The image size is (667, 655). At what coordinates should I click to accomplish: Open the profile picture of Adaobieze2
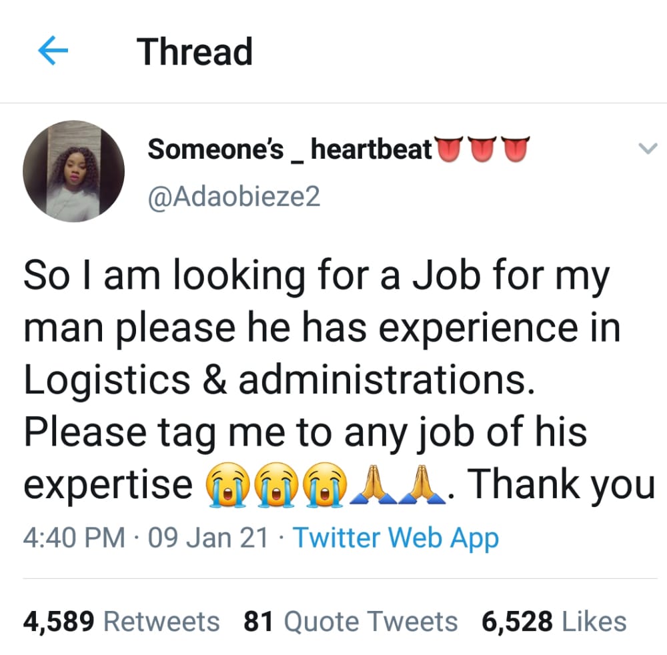73,171
